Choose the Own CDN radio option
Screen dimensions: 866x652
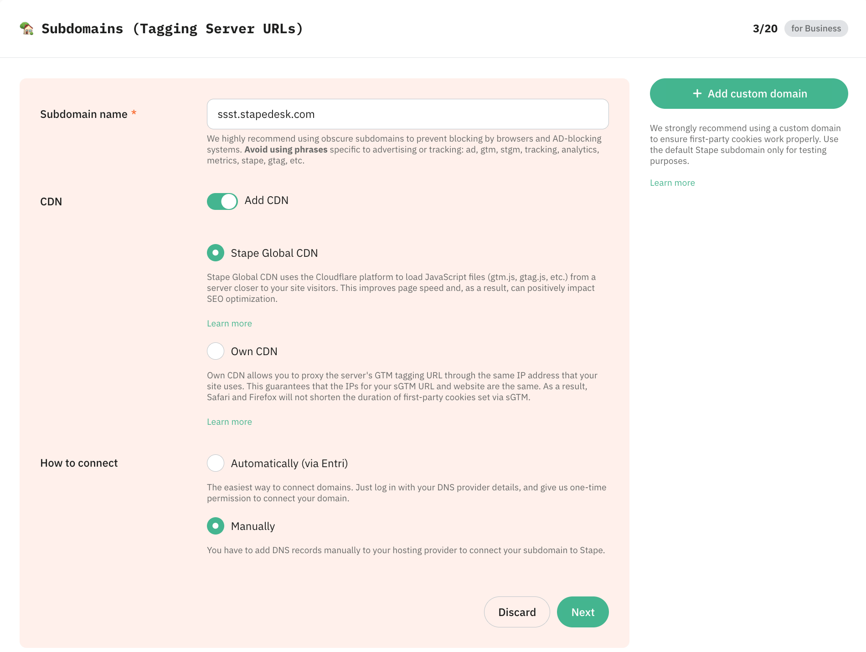click(216, 351)
